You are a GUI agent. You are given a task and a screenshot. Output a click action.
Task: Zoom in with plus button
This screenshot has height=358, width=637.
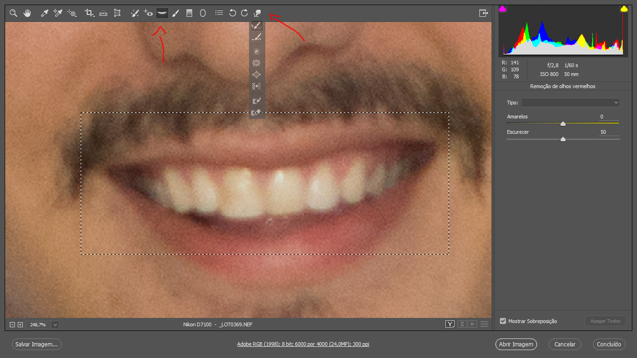pyautogui.click(x=20, y=324)
